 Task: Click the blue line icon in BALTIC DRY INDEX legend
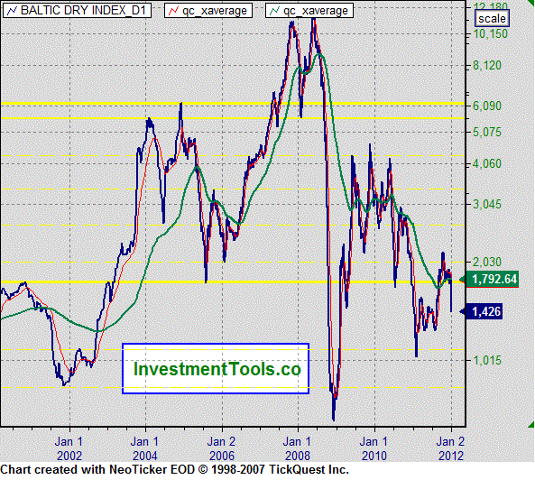[12, 11]
